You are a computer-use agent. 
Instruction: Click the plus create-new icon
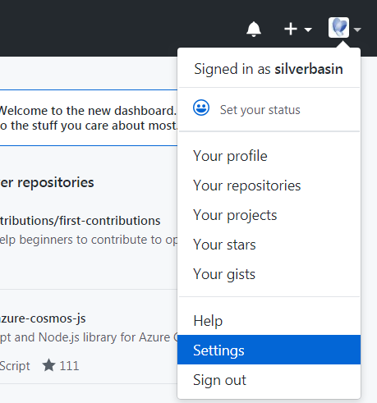tap(291, 29)
